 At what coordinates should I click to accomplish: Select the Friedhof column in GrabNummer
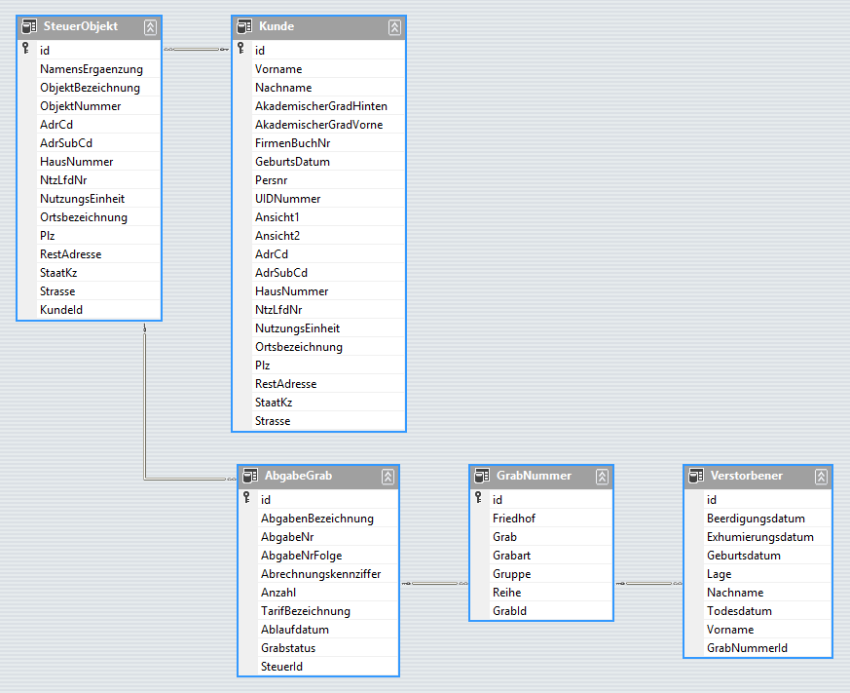[x=513, y=519]
